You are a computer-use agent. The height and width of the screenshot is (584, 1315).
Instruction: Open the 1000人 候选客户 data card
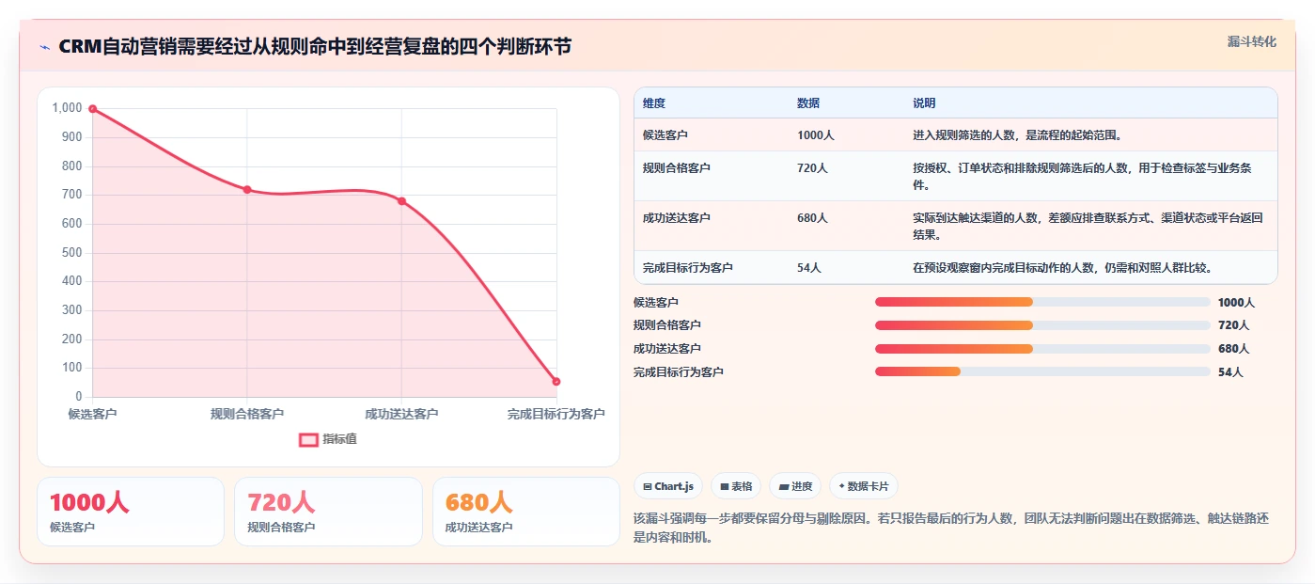(x=131, y=512)
